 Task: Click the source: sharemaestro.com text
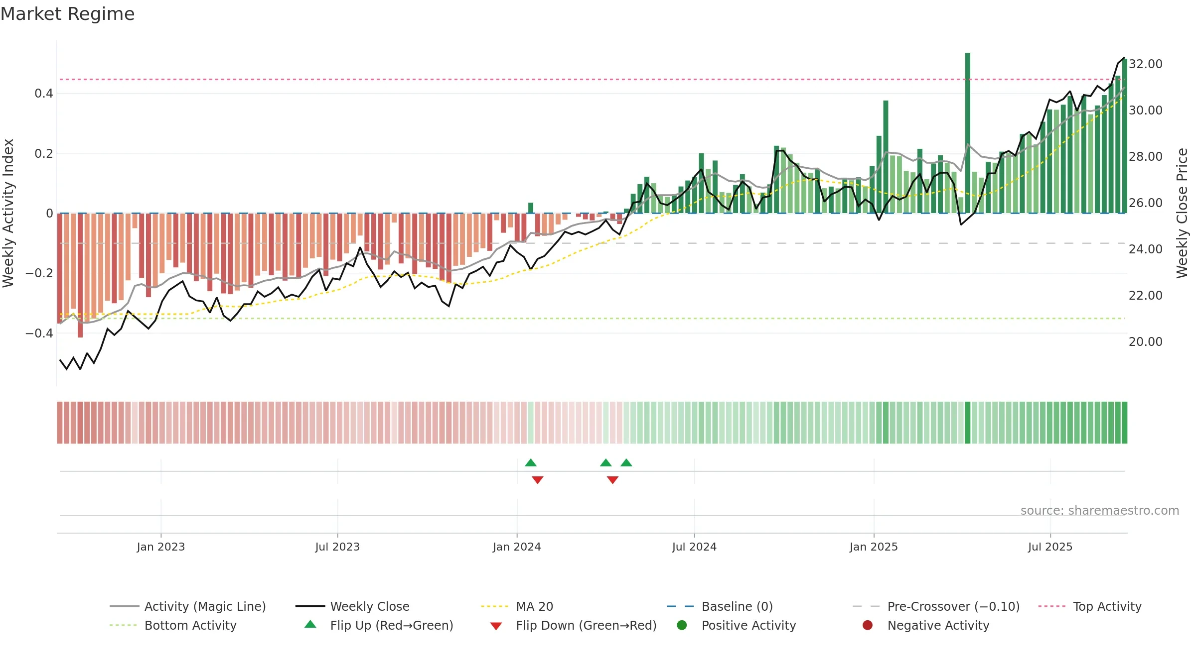(1100, 510)
